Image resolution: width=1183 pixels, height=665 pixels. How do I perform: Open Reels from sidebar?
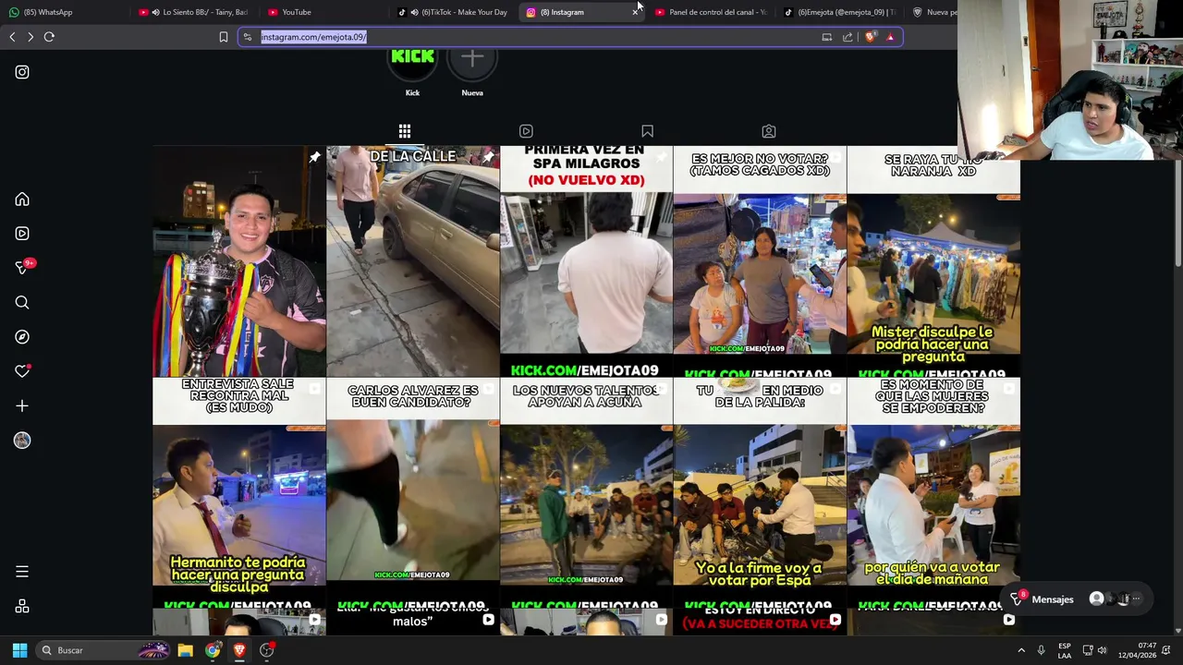(22, 234)
